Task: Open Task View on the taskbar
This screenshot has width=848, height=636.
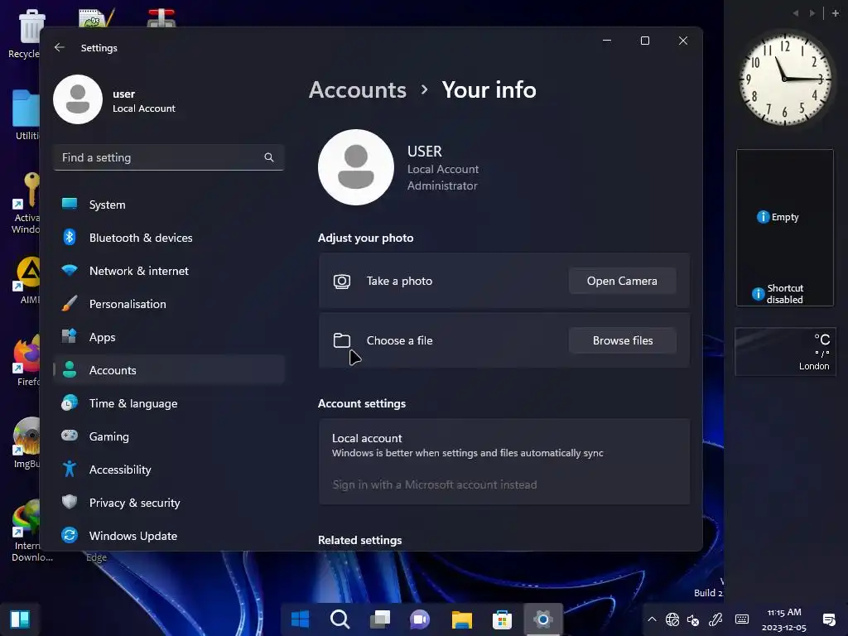Action: (x=380, y=619)
